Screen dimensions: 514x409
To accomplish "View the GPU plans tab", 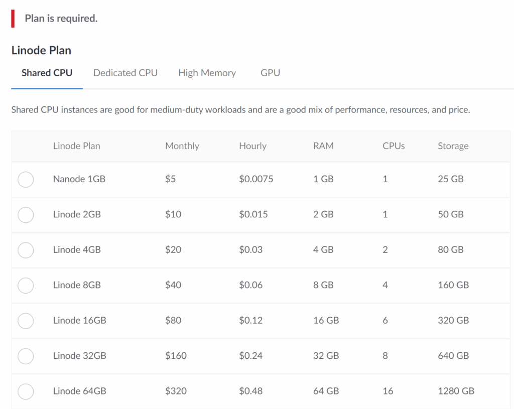I will pos(270,73).
